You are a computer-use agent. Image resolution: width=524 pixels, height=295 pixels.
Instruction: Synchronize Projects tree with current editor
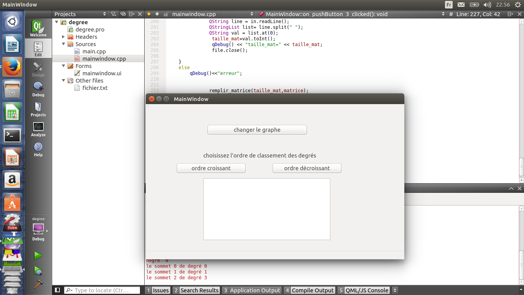point(123,14)
